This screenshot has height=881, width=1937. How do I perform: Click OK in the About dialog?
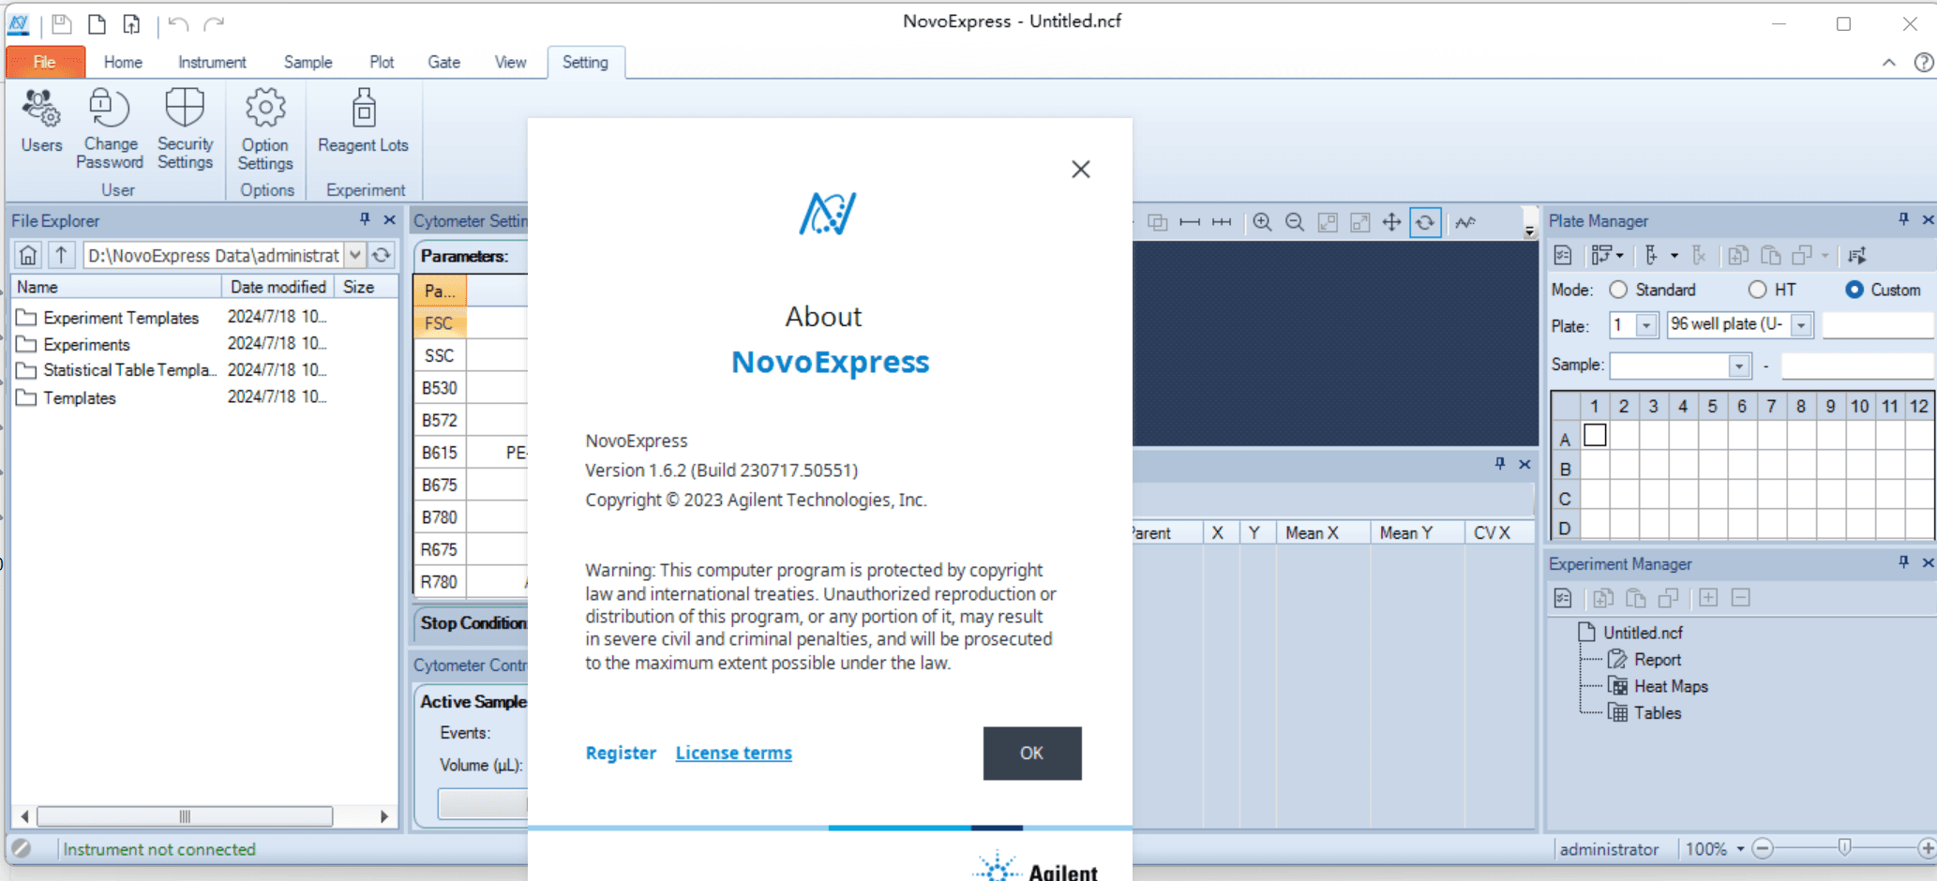pos(1032,753)
